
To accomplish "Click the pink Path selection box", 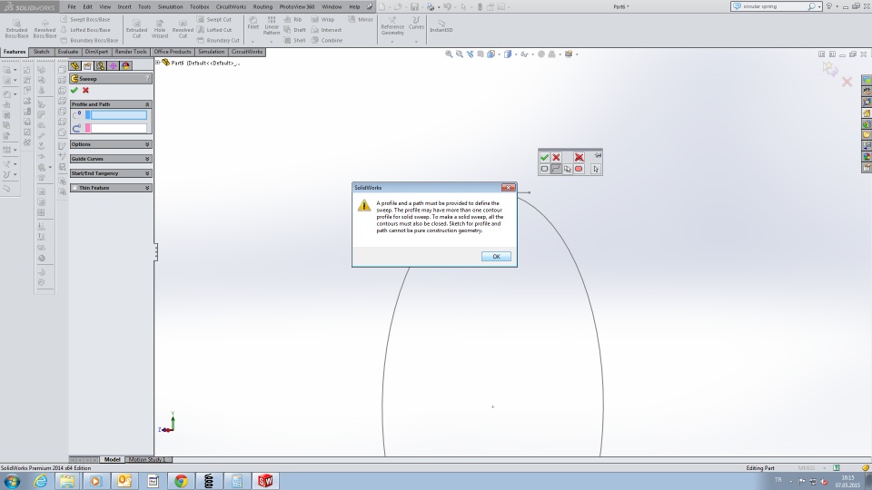I will [119, 128].
